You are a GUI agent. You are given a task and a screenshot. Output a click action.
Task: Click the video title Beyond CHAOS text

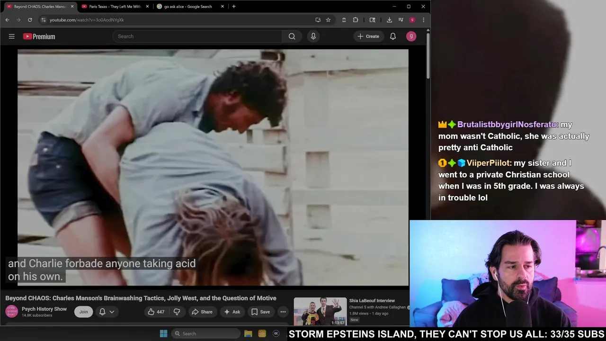(141, 298)
